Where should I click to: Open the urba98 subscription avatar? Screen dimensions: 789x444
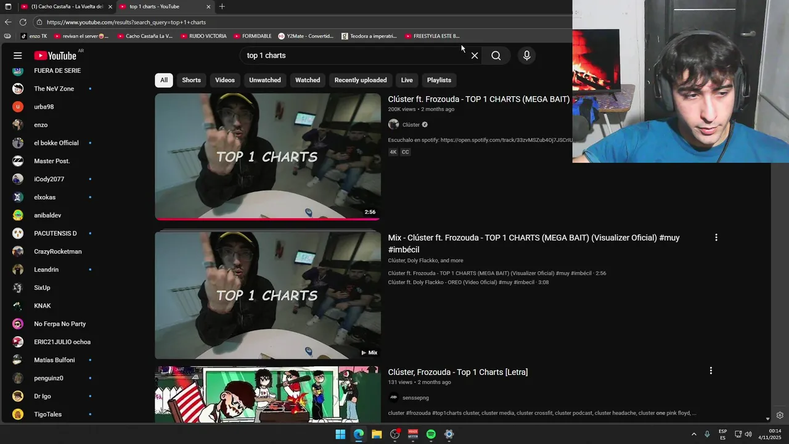pyautogui.click(x=18, y=107)
